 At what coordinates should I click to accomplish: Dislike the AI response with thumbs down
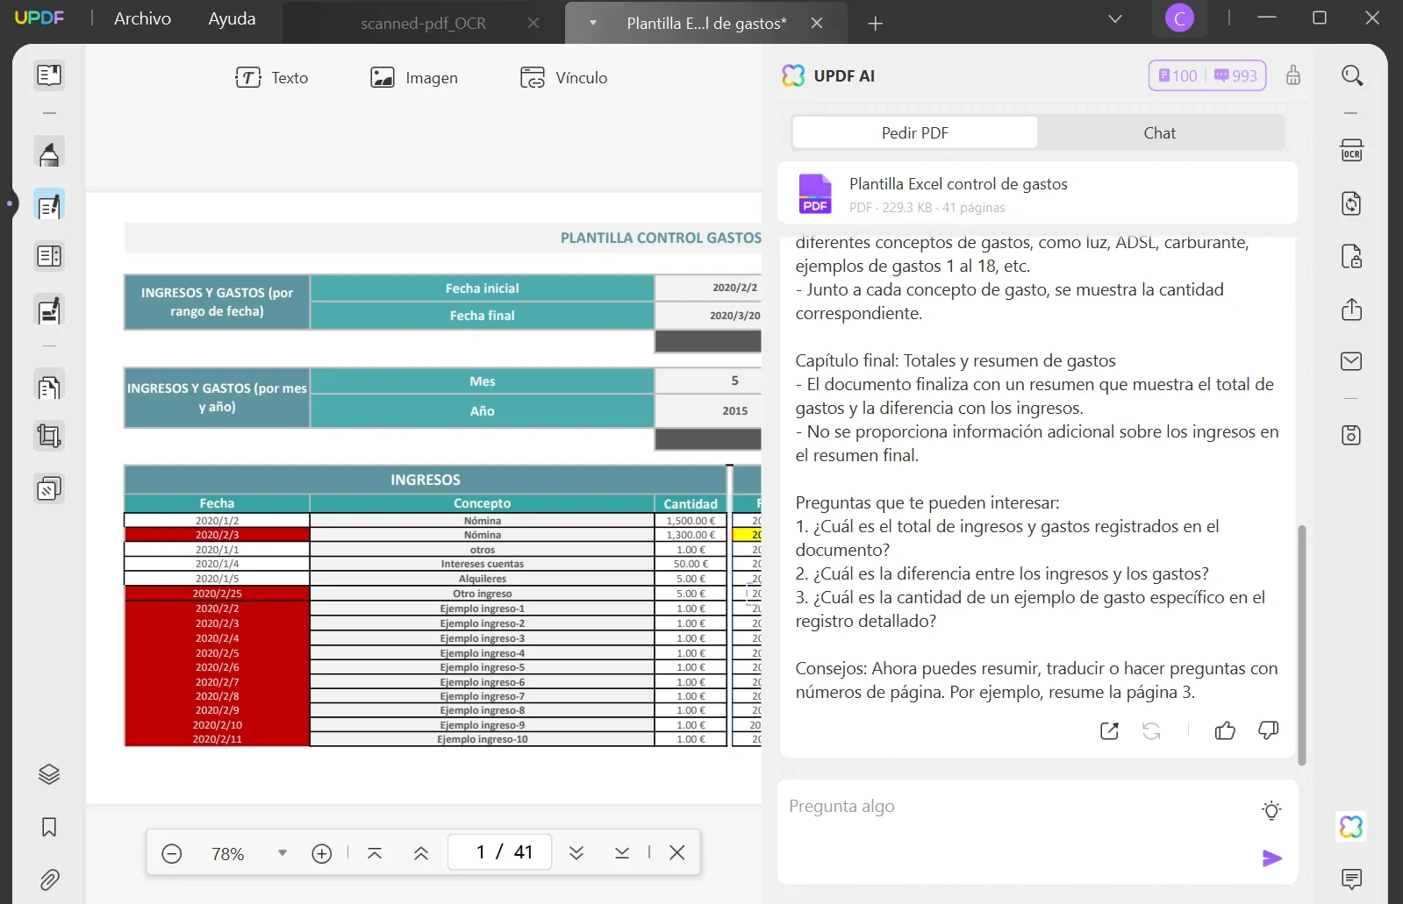coord(1269,730)
